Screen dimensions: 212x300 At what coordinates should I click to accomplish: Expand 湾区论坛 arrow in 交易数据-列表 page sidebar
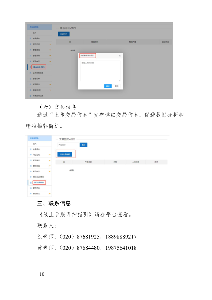[x=50, y=155]
